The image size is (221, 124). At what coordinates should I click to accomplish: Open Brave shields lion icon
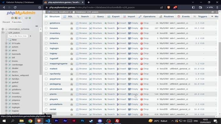coord(169,7)
